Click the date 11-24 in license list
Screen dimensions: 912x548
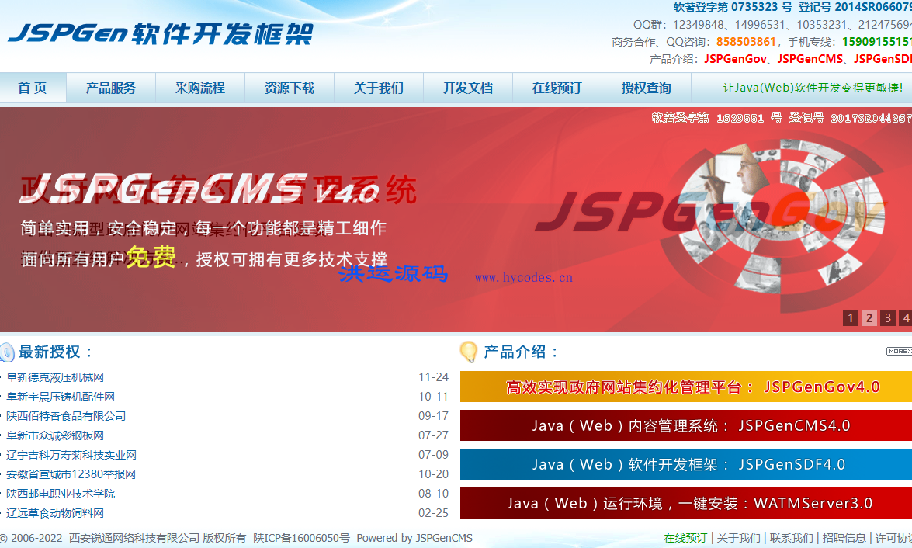[433, 377]
